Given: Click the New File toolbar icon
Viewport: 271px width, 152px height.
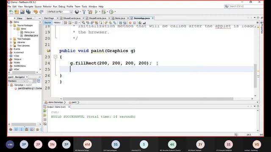Looking at the screenshot, I should pyautogui.click(x=11, y=12).
